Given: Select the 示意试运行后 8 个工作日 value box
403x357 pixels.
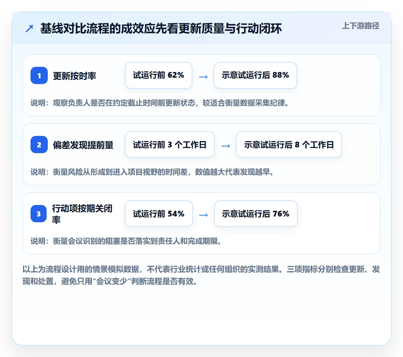Looking at the screenshot, I should [289, 145].
